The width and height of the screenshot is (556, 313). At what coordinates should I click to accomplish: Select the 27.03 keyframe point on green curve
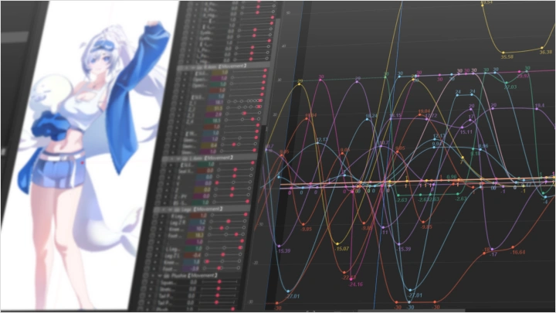[506, 83]
